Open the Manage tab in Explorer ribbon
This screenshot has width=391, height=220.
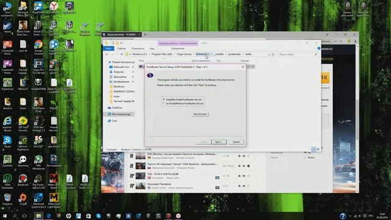(178, 48)
